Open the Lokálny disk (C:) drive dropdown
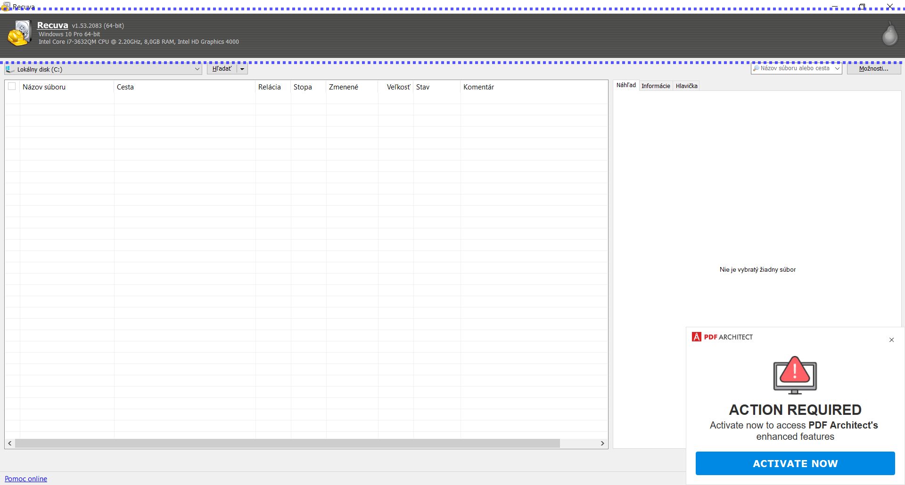The width and height of the screenshot is (905, 485). tap(103, 69)
